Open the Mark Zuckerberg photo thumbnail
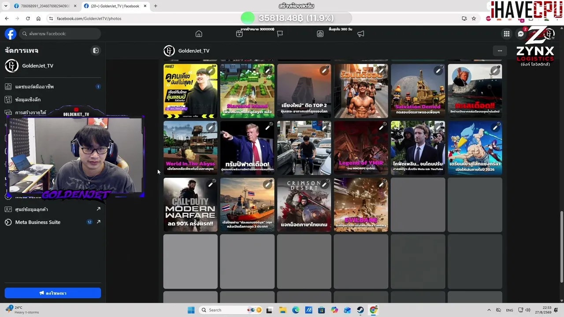 point(418,148)
